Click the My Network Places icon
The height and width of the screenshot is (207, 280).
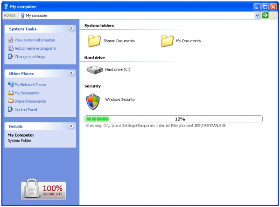pyautogui.click(x=11, y=84)
